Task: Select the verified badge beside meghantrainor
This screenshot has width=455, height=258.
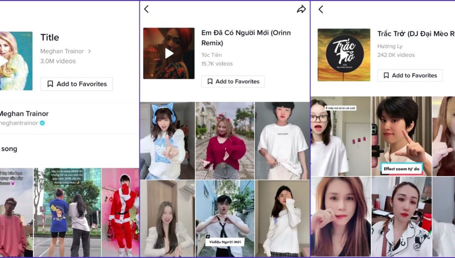Action: point(42,123)
